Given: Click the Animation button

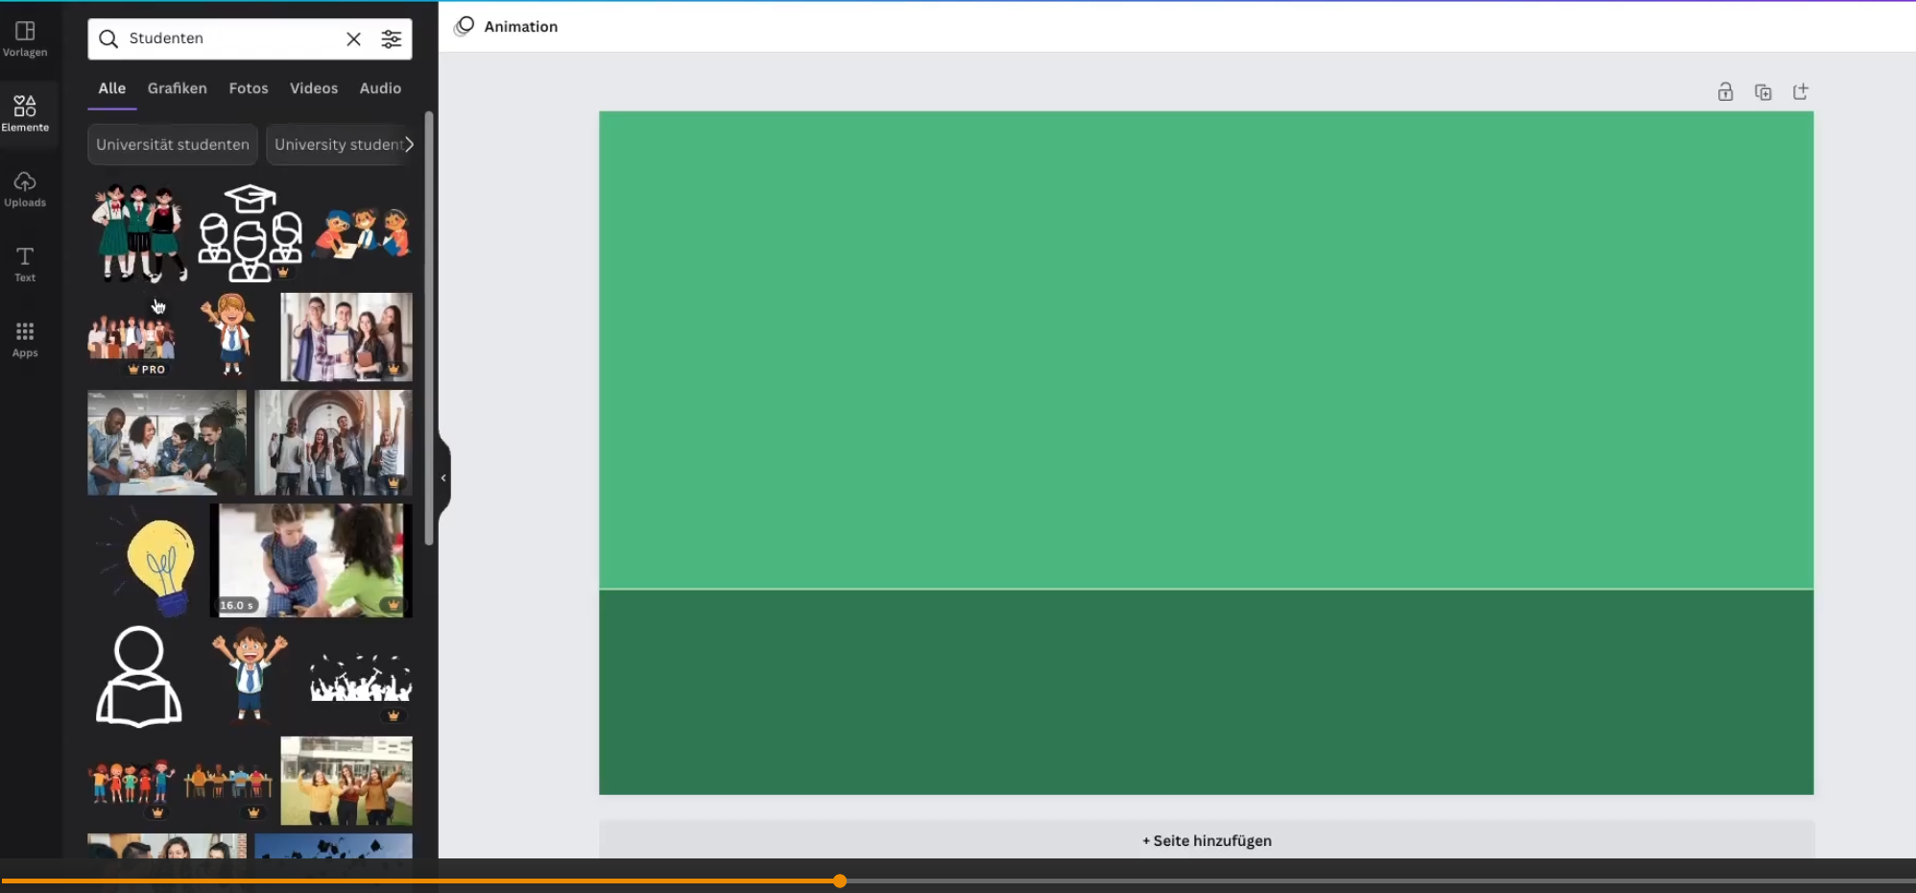Looking at the screenshot, I should tap(506, 27).
